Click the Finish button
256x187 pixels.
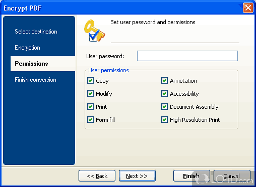pyautogui.click(x=191, y=176)
